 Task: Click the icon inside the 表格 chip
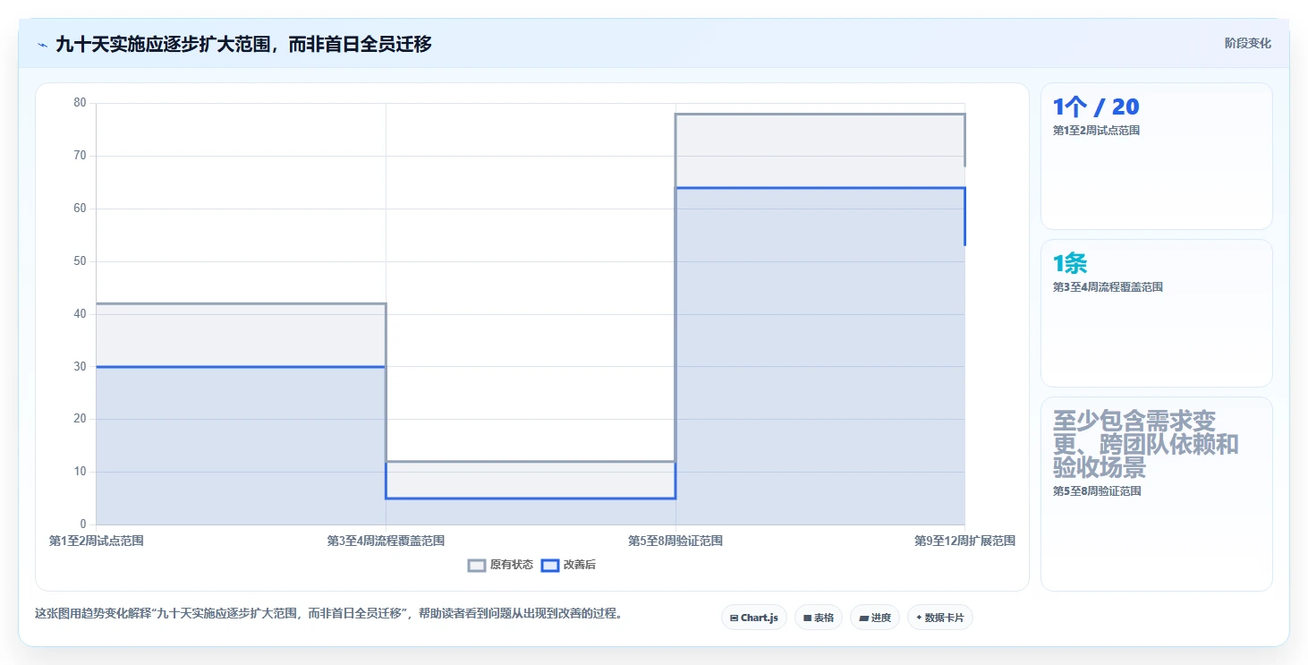point(807,618)
